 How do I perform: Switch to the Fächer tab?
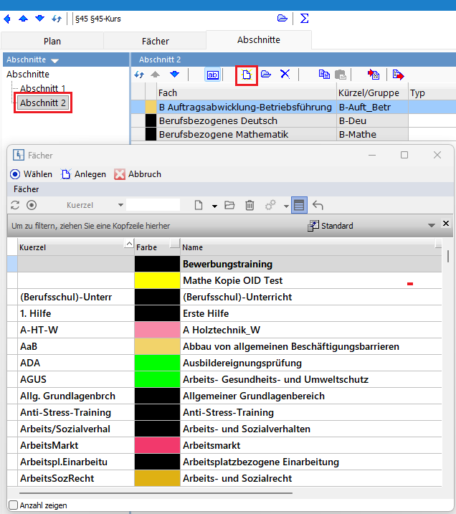click(154, 41)
